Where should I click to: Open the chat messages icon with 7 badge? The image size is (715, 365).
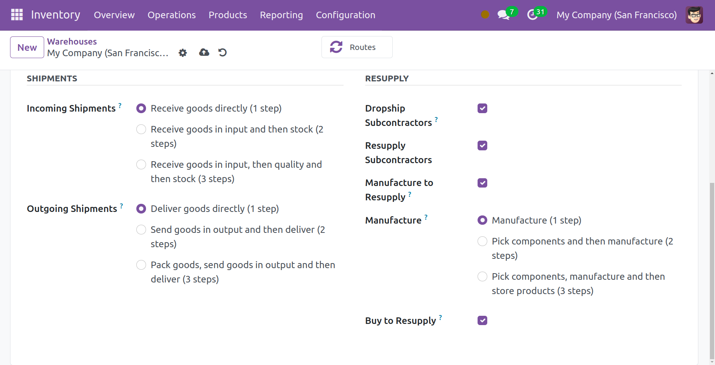point(504,15)
